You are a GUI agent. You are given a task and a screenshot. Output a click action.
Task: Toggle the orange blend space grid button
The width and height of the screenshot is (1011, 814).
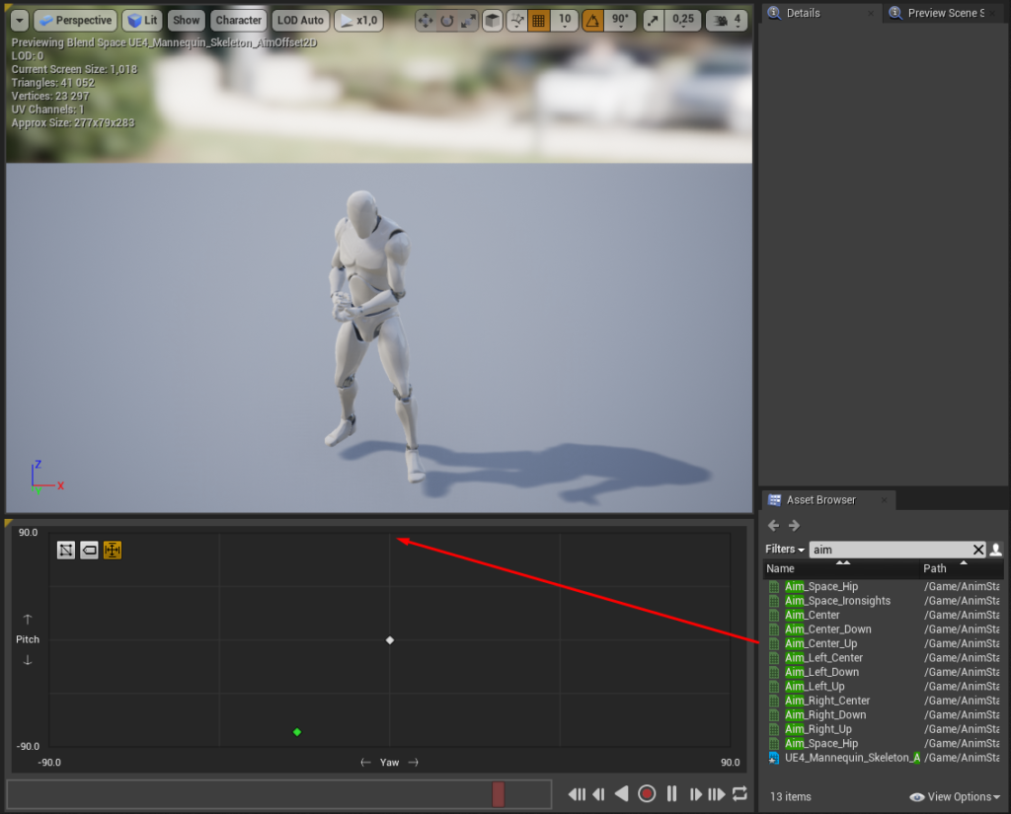coord(113,551)
